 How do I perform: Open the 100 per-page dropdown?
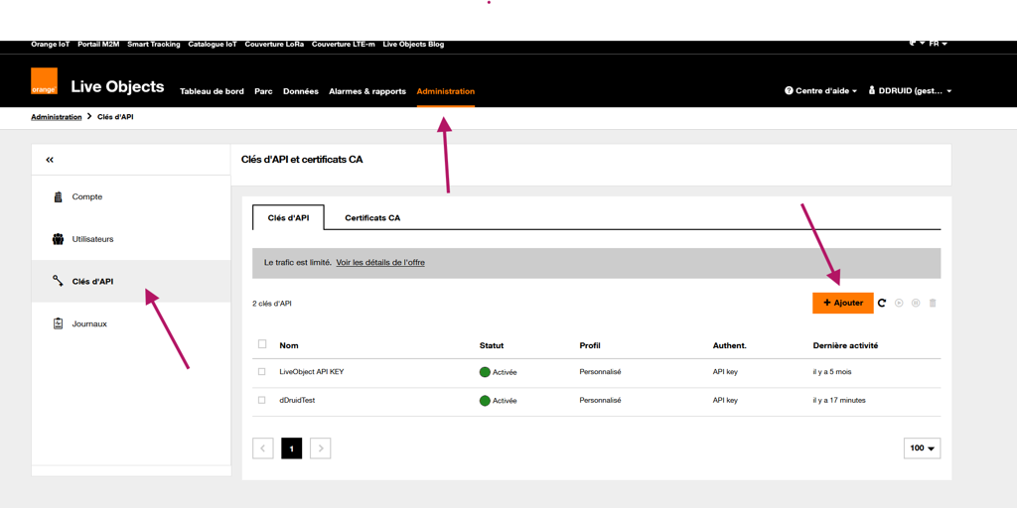point(922,448)
